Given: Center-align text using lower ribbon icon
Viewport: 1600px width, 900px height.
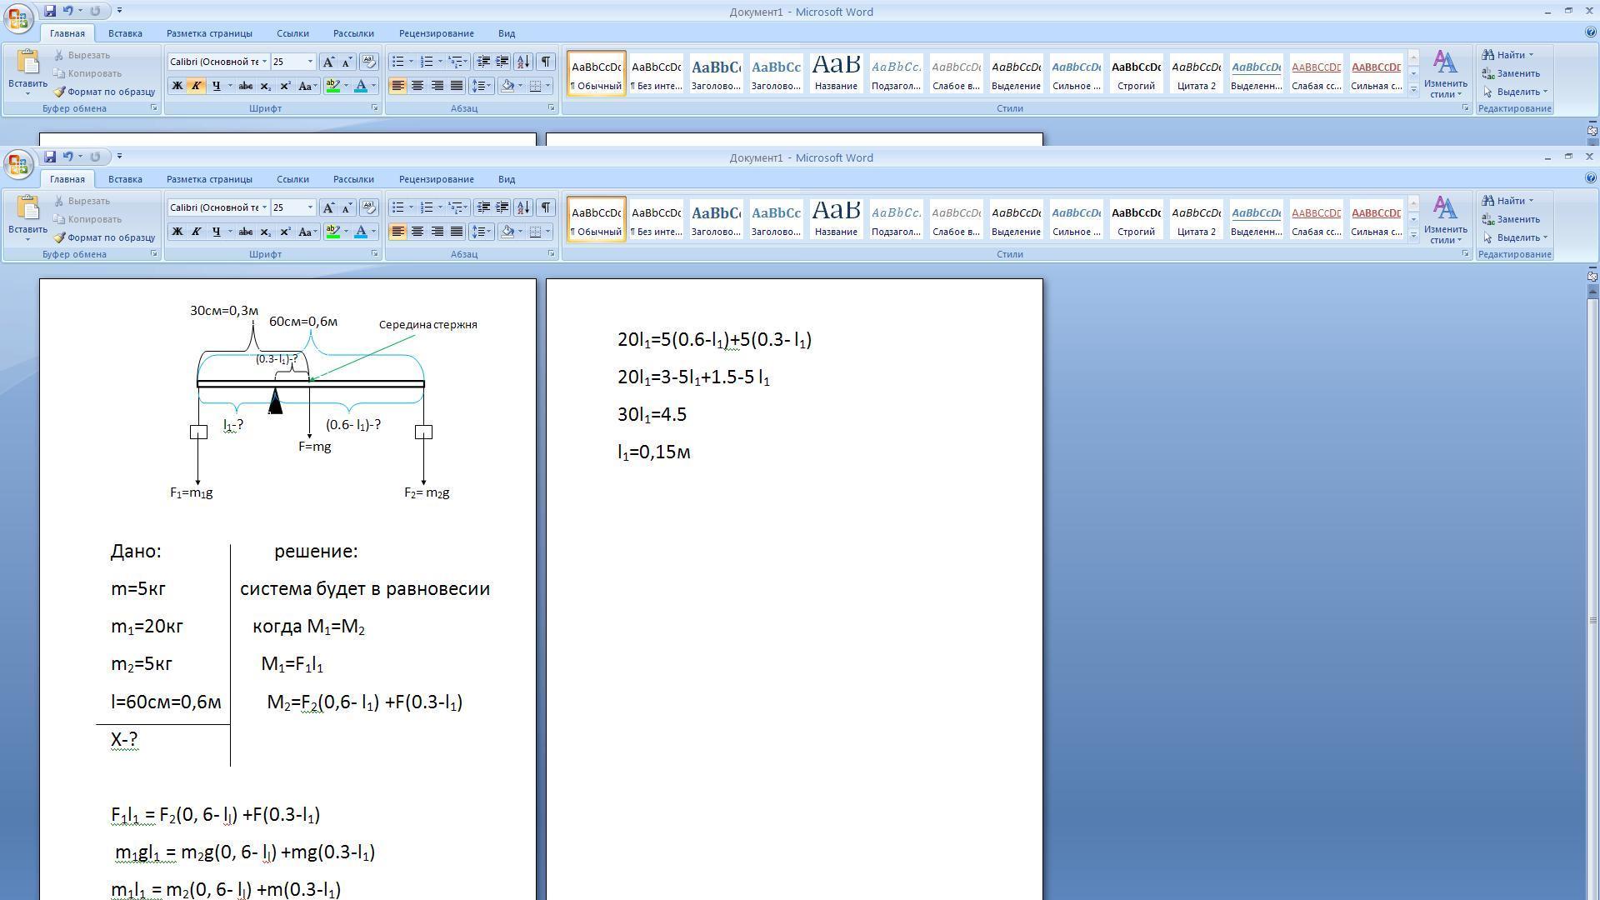Looking at the screenshot, I should 417,232.
